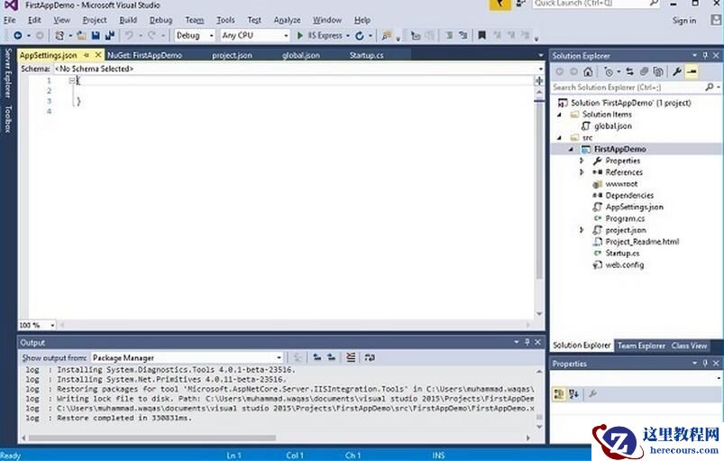Click the notifications flag icon in title bar
This screenshot has width=724, height=461.
[500, 5]
